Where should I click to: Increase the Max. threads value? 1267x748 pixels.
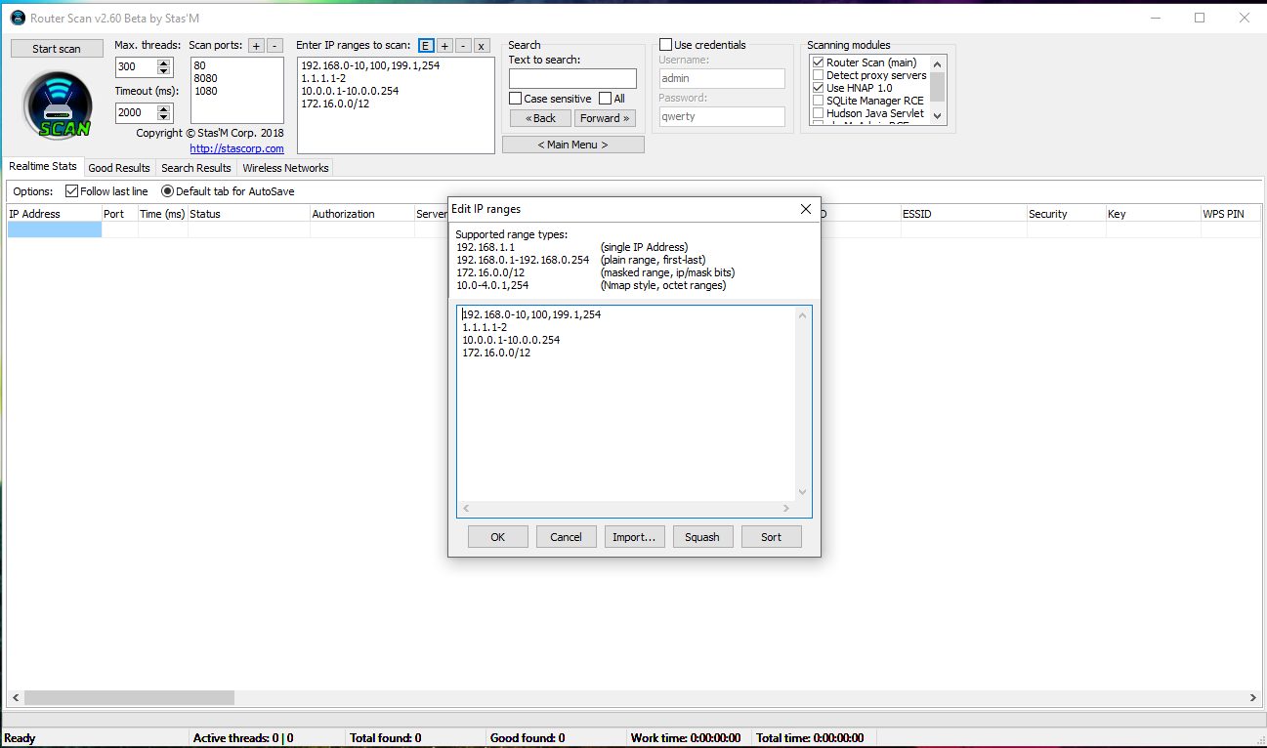coord(163,63)
